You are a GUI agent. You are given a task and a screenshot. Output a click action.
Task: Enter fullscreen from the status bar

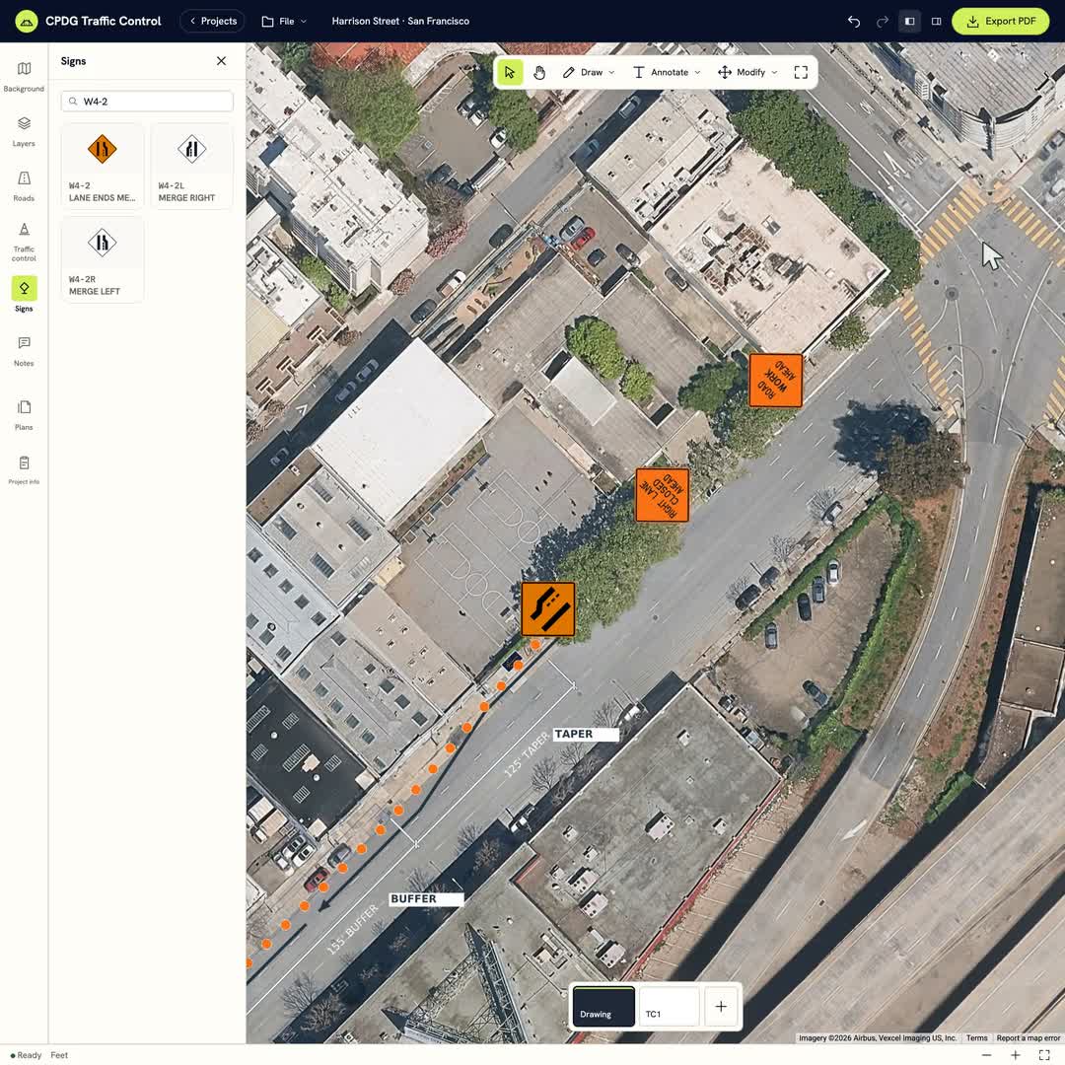tap(1044, 1055)
